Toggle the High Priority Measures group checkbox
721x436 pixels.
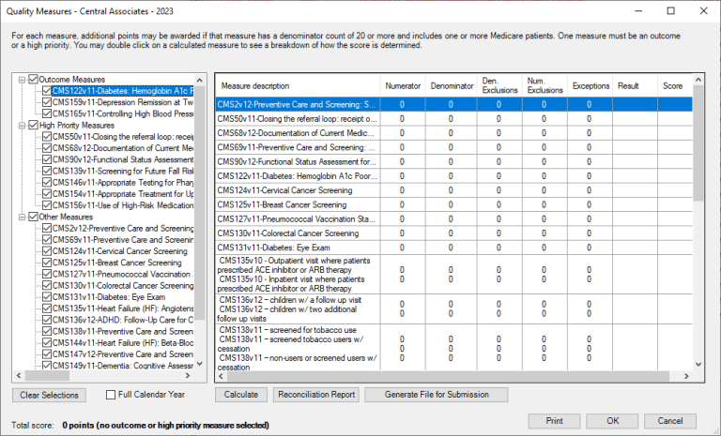point(33,126)
